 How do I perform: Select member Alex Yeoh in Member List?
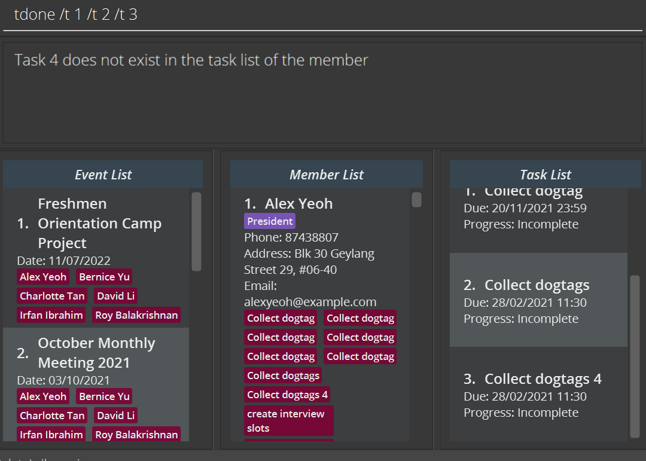[298, 203]
